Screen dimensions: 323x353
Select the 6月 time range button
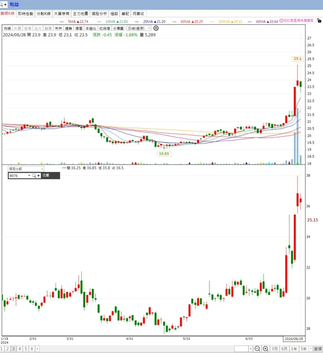pos(284,349)
